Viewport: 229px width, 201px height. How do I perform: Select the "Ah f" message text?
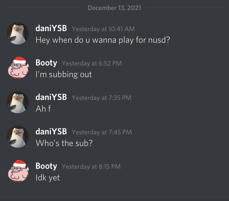(x=43, y=109)
